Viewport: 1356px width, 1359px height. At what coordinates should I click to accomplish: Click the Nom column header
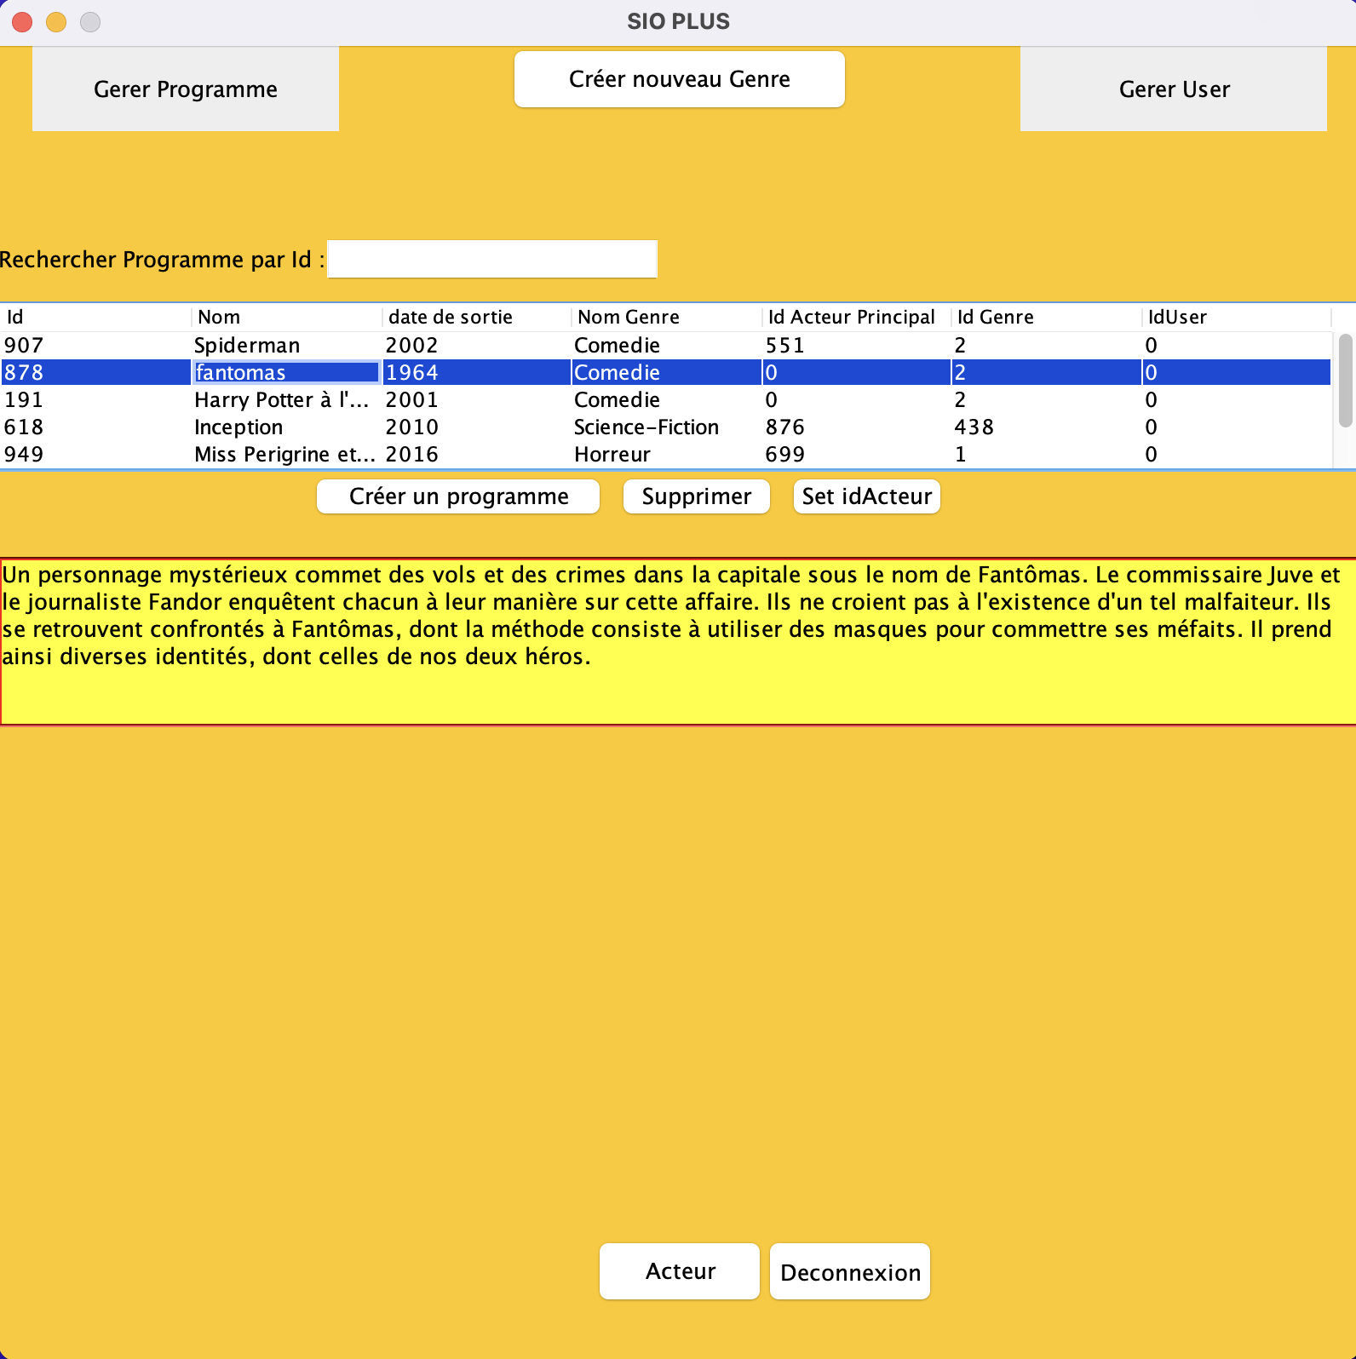(219, 317)
